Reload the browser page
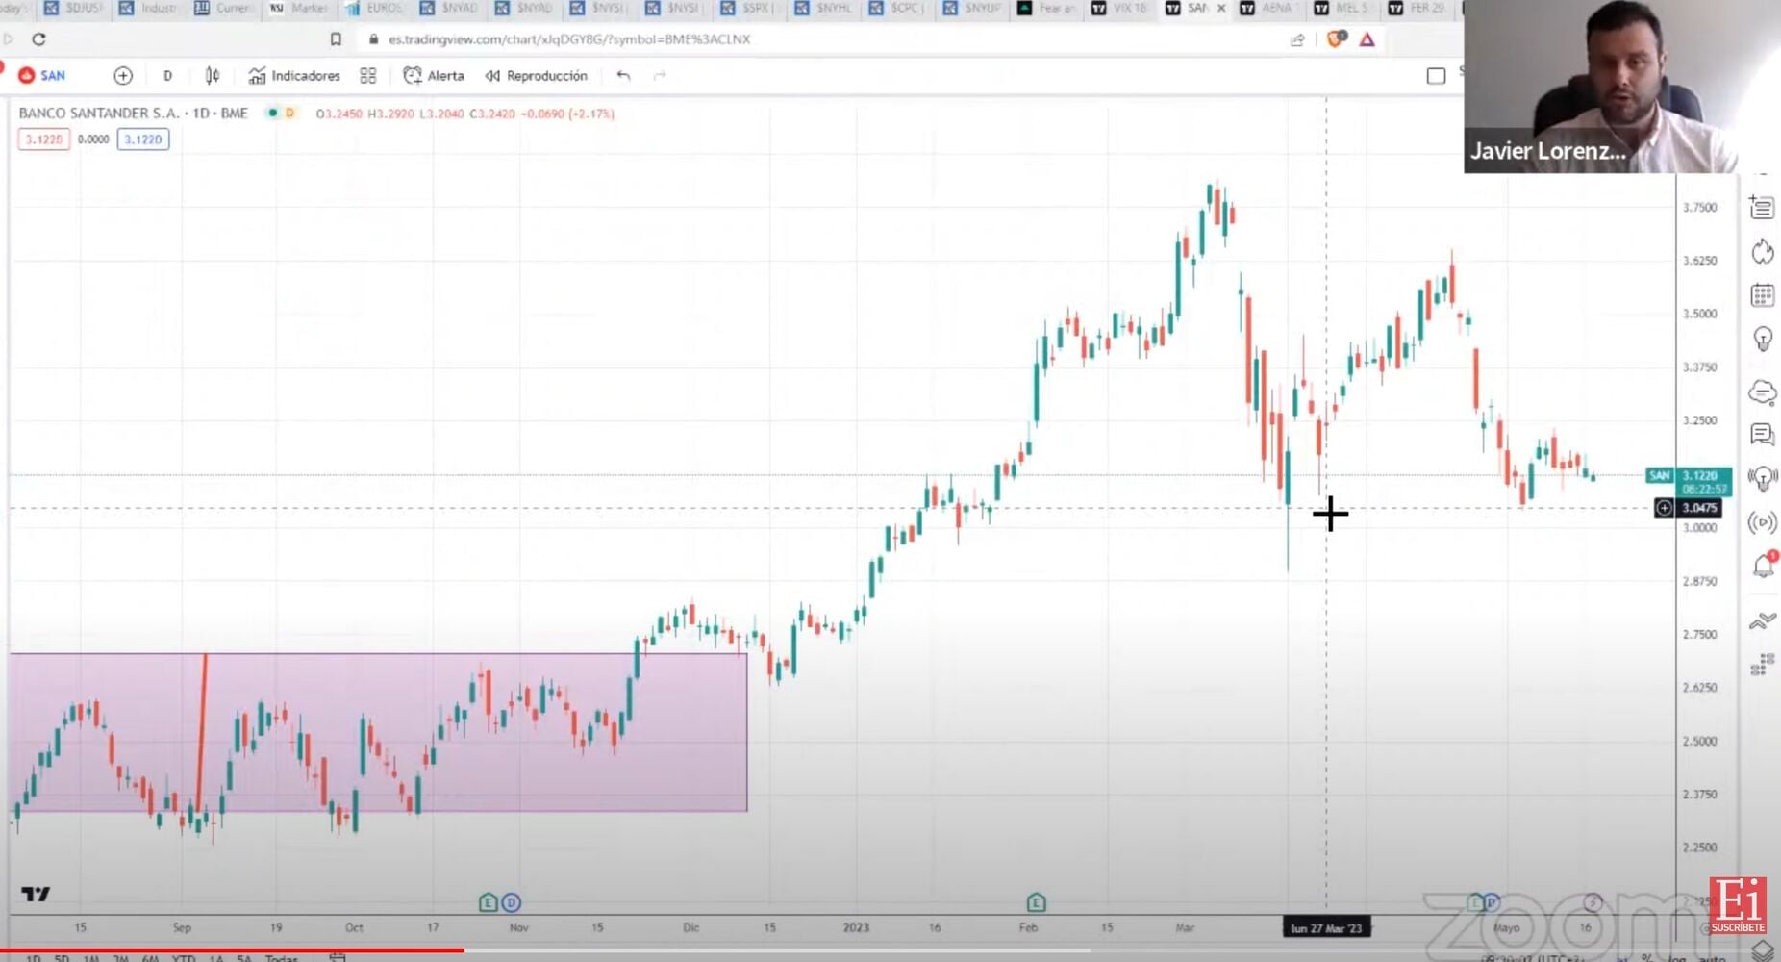Viewport: 1781px width, 962px height. (x=38, y=39)
